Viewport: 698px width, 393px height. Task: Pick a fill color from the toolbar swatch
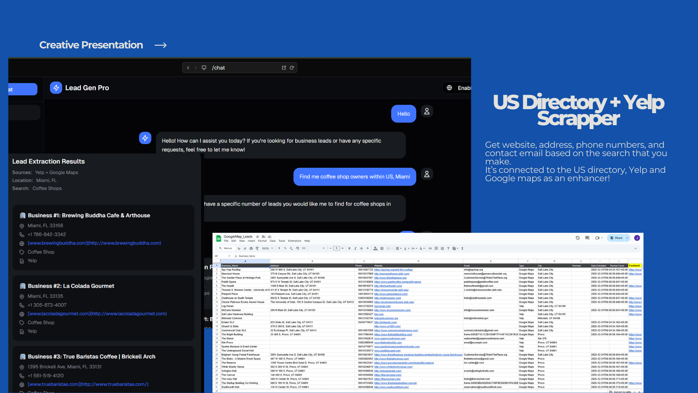pyautogui.click(x=375, y=248)
